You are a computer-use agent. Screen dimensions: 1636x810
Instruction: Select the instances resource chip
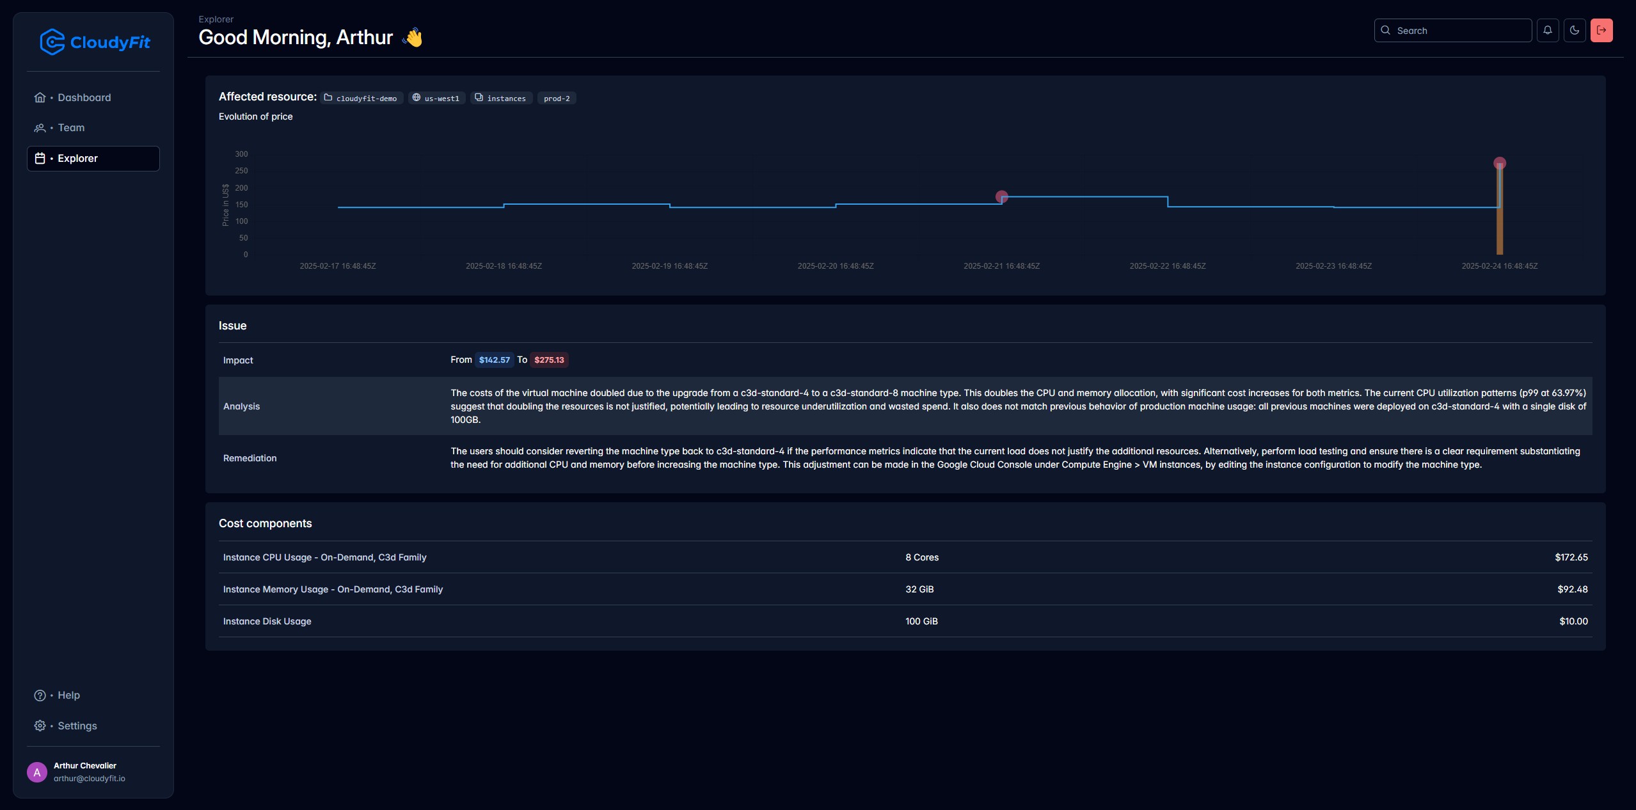[x=501, y=98]
